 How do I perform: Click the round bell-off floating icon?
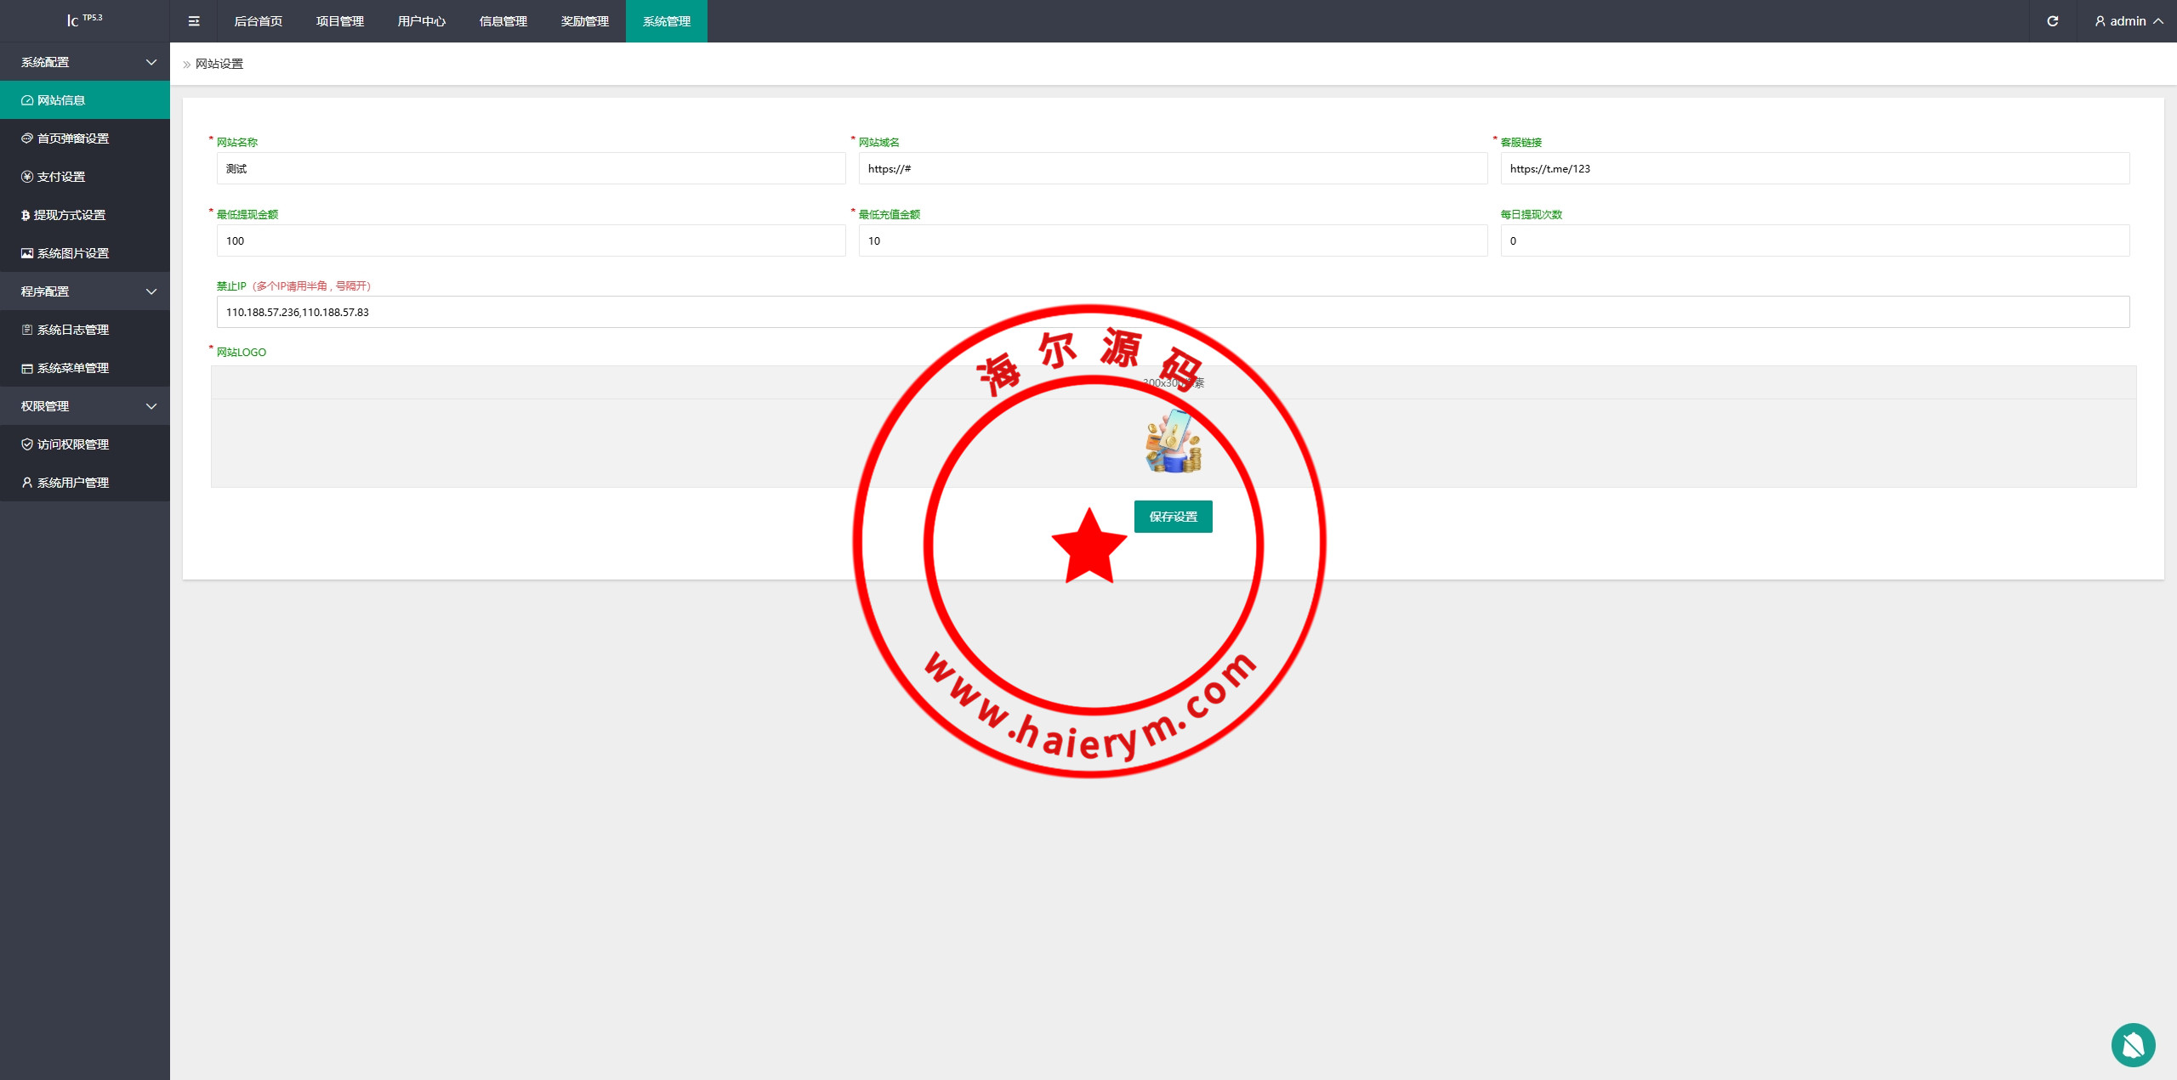pyautogui.click(x=2133, y=1044)
